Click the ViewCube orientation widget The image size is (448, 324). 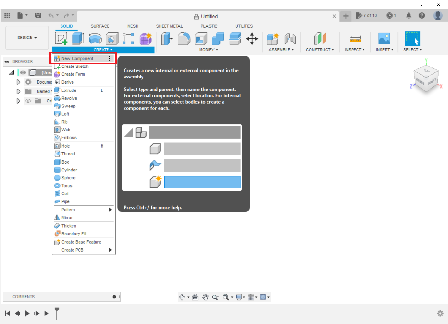click(x=426, y=79)
